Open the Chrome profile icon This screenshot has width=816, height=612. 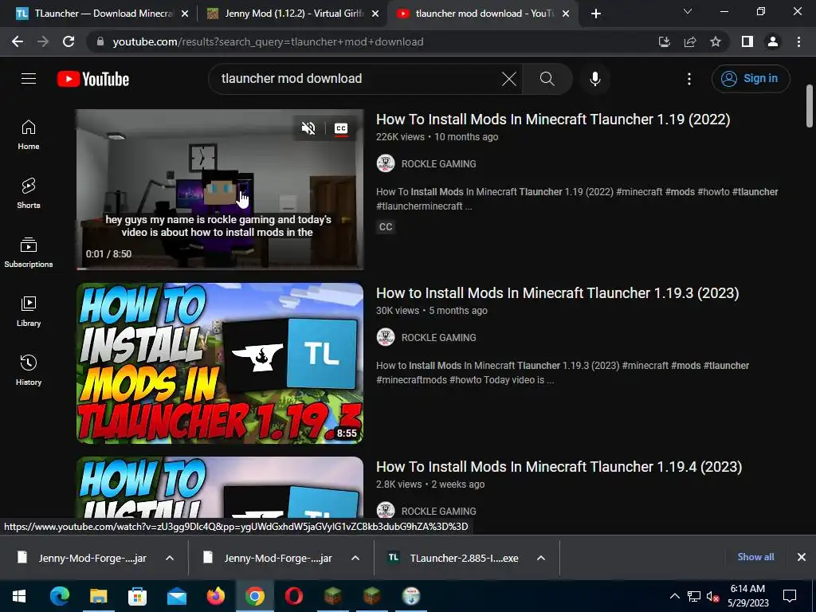pos(773,41)
